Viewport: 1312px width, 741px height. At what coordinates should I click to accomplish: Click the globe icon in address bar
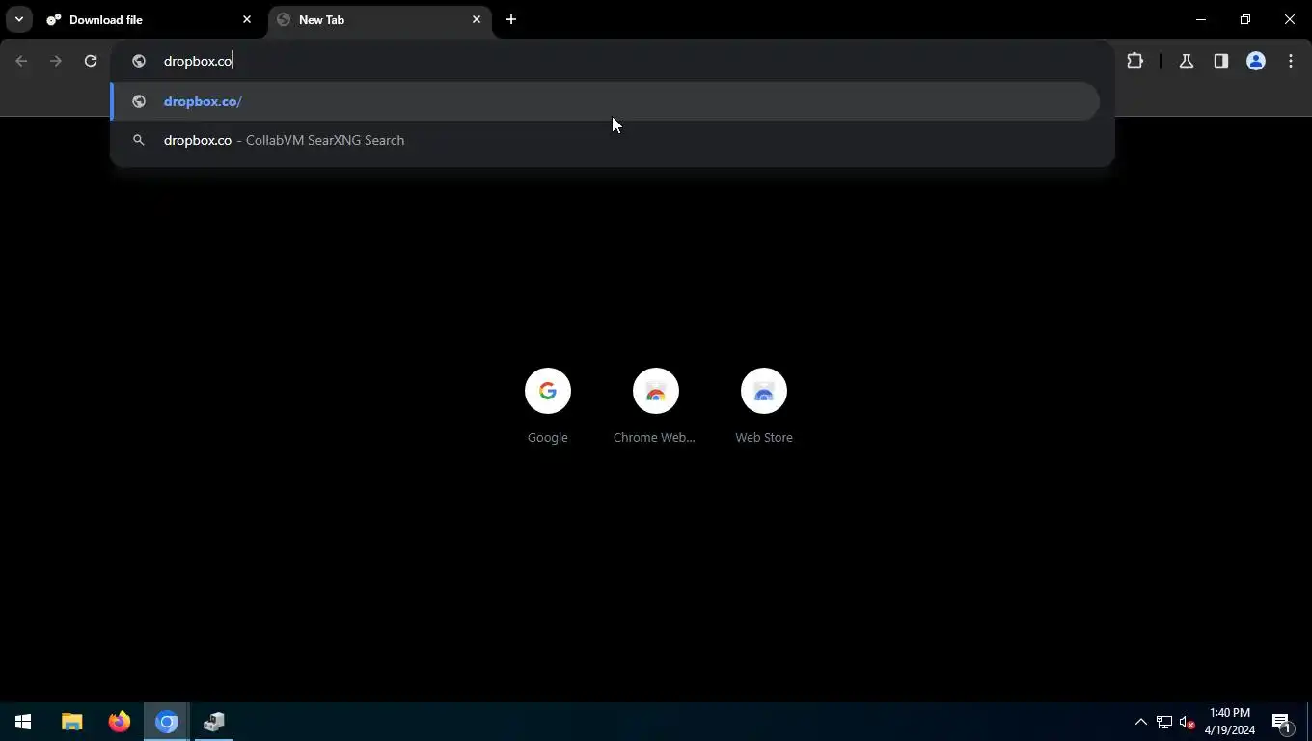click(x=139, y=61)
